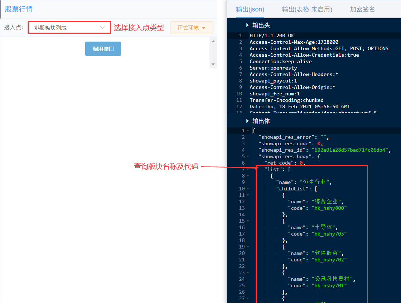Image resolution: width=401 pixels, height=303 pixels.
Task: Click the Access-Control-Max-Age header line
Action: tap(294, 42)
